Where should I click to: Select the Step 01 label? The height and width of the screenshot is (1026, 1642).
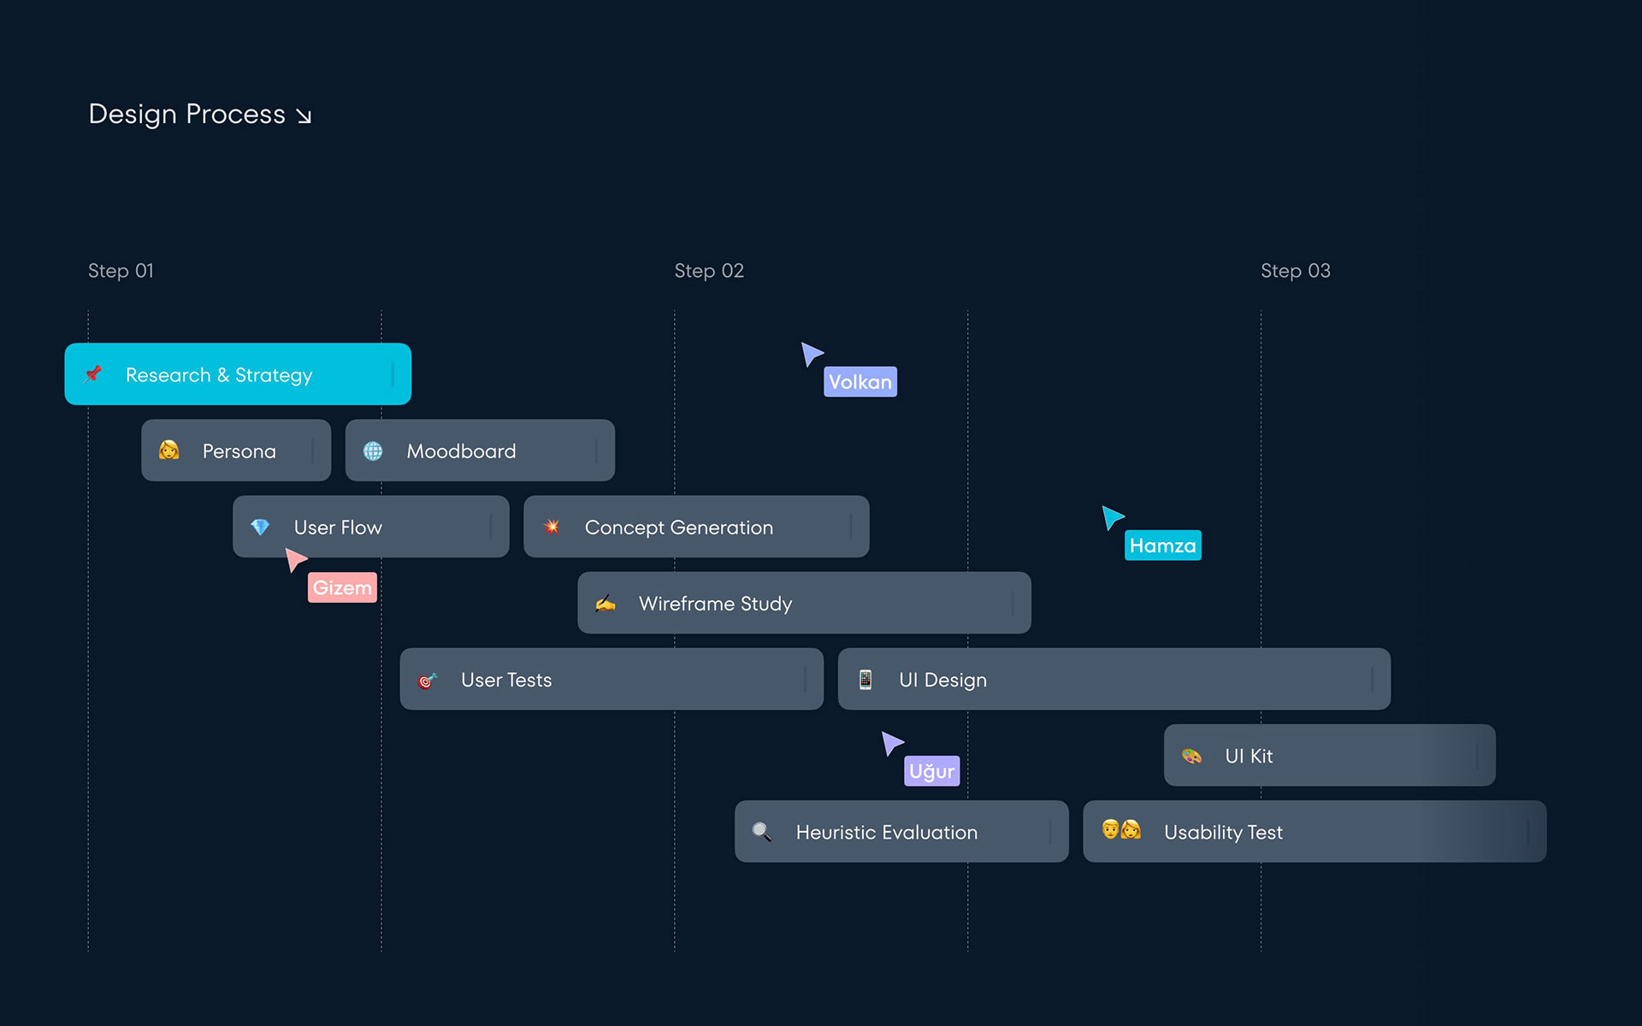coord(121,271)
